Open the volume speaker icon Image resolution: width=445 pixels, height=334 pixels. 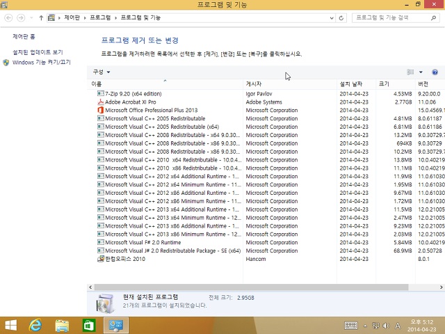click(x=386, y=326)
